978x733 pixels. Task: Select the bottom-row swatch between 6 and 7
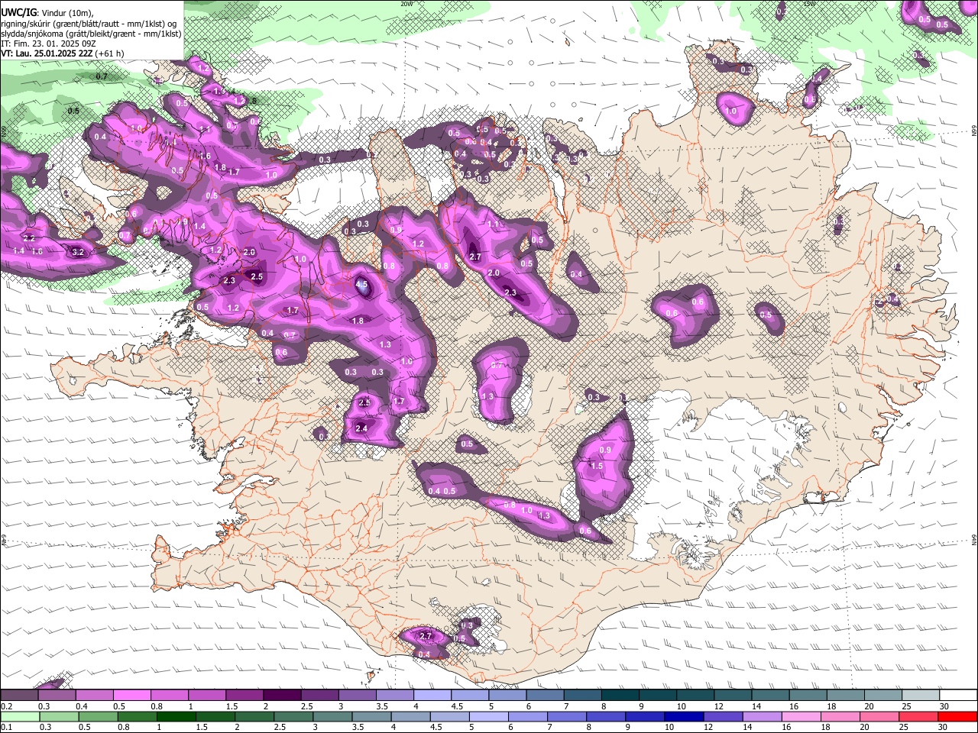528,716
